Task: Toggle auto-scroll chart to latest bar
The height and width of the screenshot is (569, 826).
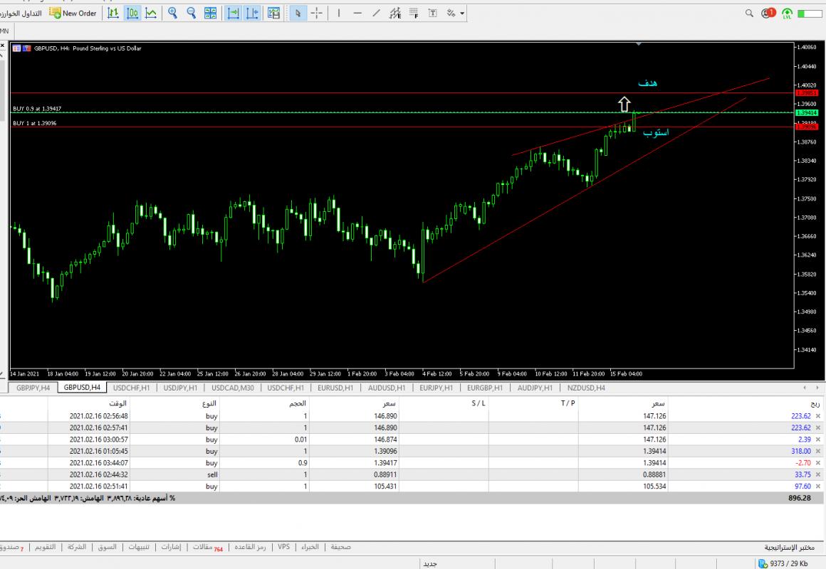Action: (x=233, y=13)
